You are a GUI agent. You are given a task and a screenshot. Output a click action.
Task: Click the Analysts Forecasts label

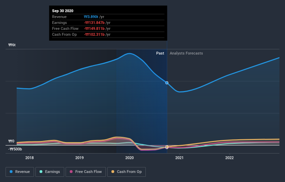pos(186,53)
